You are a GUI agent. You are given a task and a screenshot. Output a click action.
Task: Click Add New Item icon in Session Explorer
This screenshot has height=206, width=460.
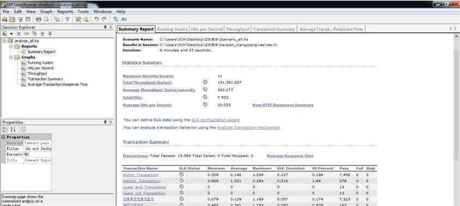pyautogui.click(x=5, y=34)
